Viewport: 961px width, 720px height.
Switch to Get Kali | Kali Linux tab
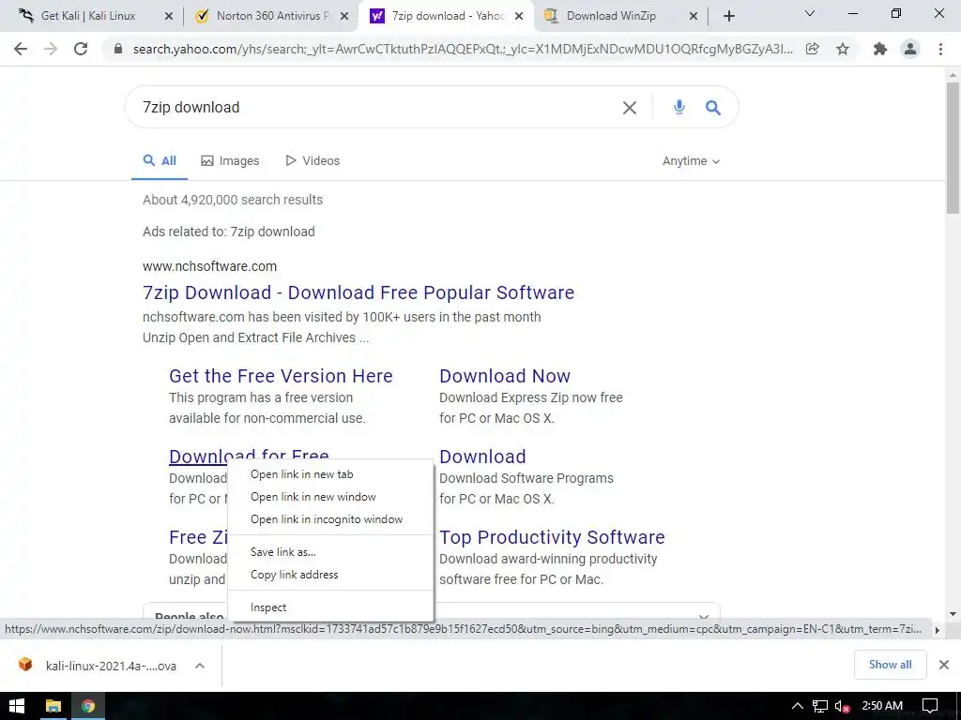[x=88, y=16]
